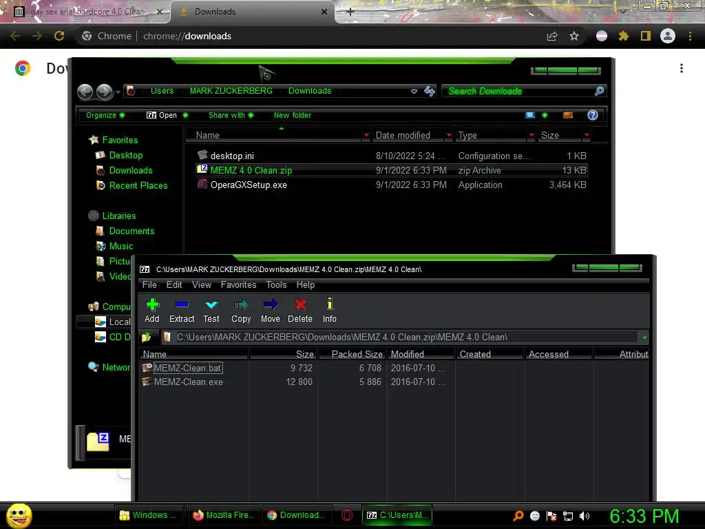
Task: Click New folder in Explorer toolbar
Action: 292,115
